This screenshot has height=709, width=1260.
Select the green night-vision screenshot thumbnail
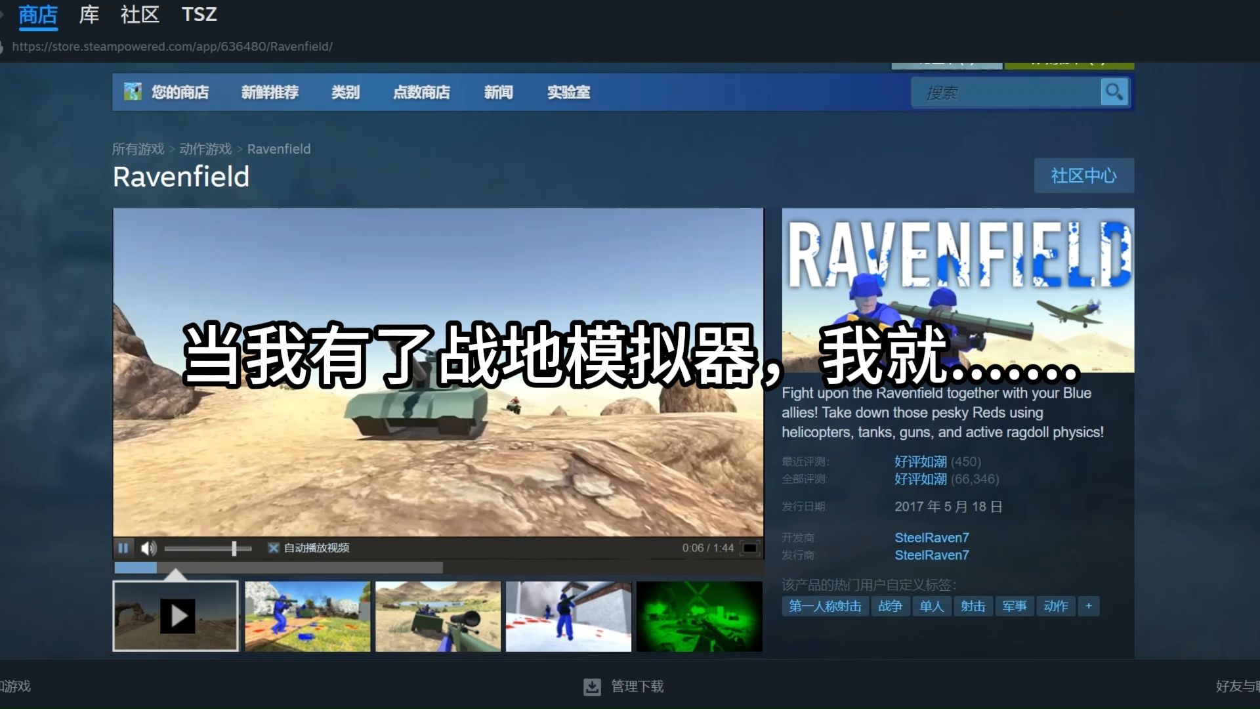click(x=700, y=616)
